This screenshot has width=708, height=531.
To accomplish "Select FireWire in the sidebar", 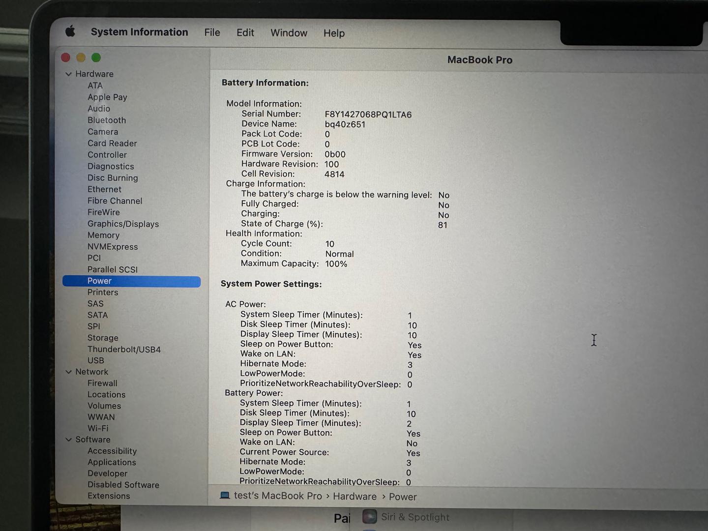I will (103, 212).
